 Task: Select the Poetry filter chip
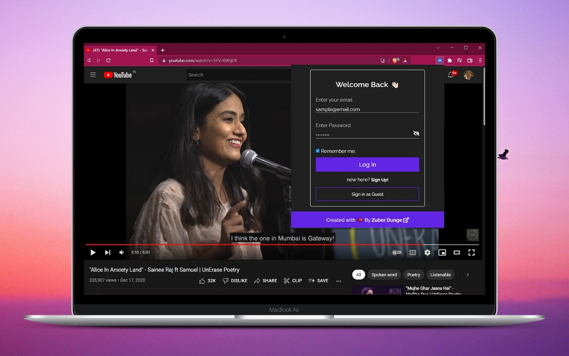[413, 275]
